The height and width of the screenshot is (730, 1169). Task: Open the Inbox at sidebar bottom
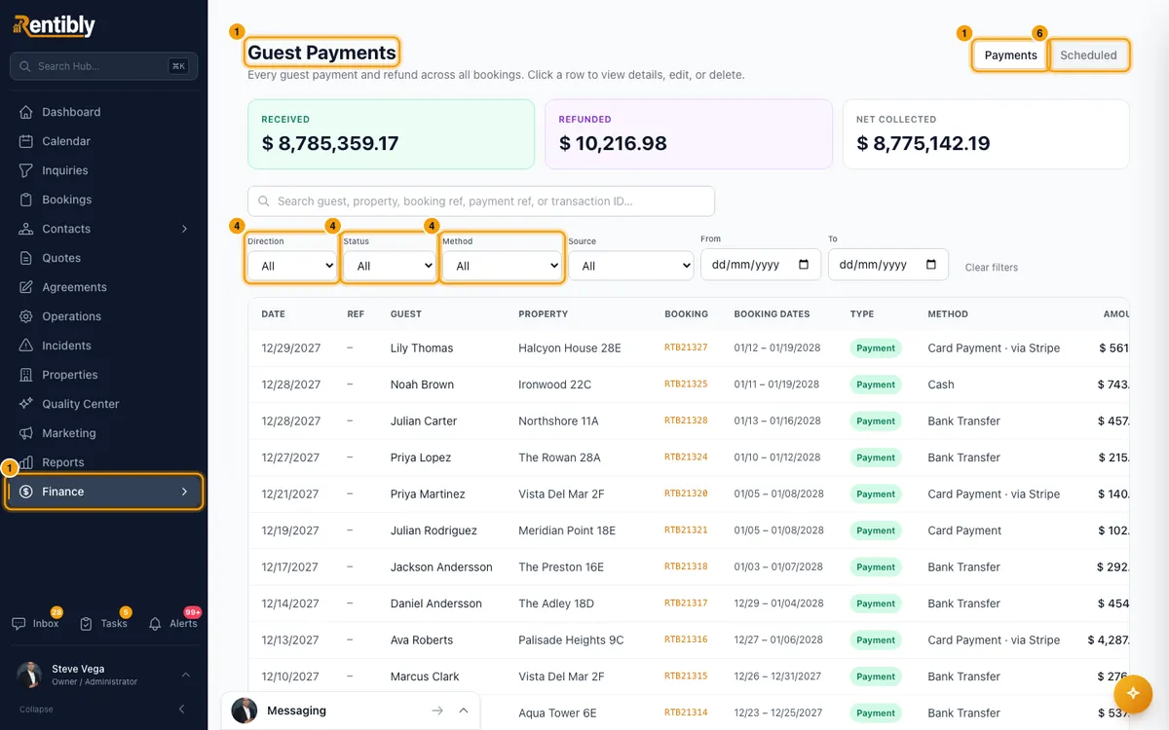[36, 623]
